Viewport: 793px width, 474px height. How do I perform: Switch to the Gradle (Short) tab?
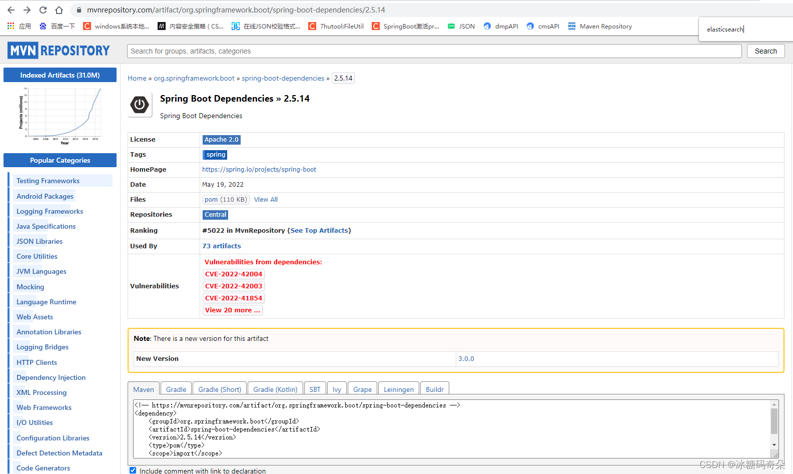tap(220, 389)
